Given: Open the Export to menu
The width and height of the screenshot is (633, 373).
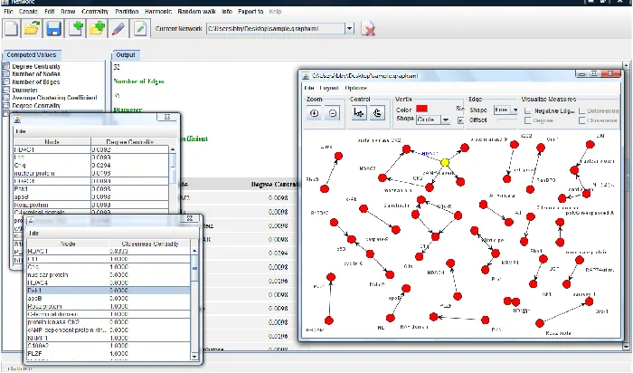Looking at the screenshot, I should tap(250, 11).
